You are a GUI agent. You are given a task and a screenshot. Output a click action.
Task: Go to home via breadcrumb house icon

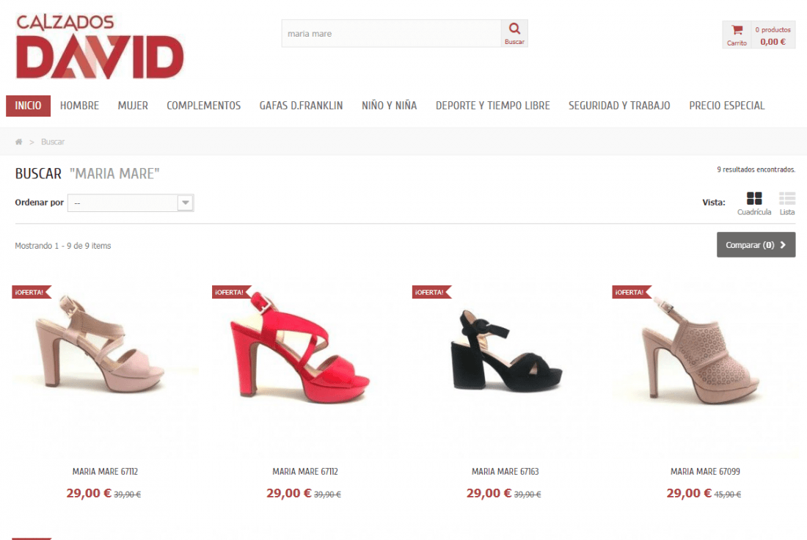(18, 142)
